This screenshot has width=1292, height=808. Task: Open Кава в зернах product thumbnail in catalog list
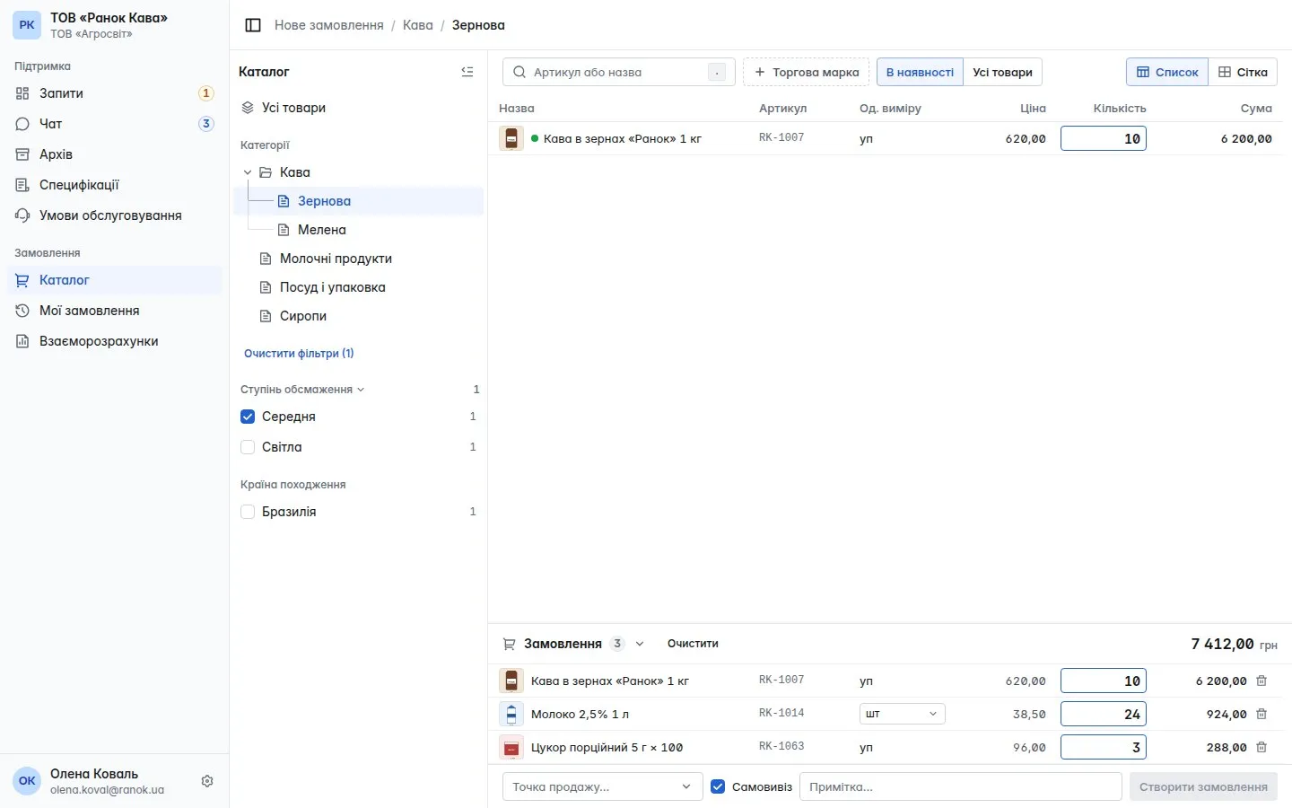(511, 138)
